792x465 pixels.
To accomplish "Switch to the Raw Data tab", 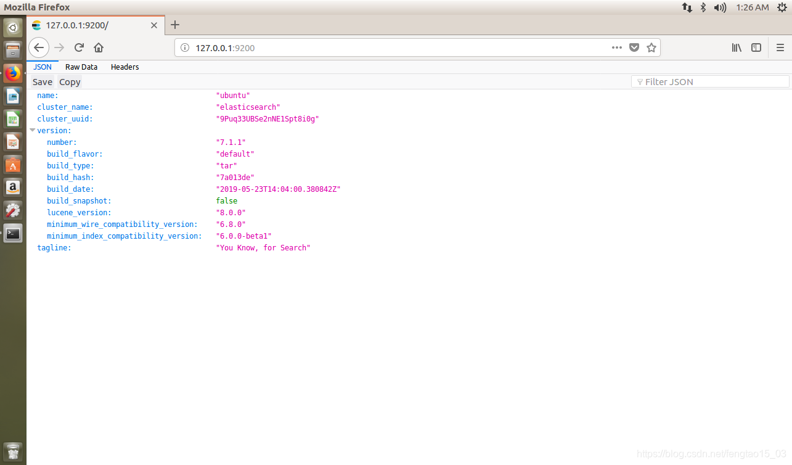I will coord(81,67).
